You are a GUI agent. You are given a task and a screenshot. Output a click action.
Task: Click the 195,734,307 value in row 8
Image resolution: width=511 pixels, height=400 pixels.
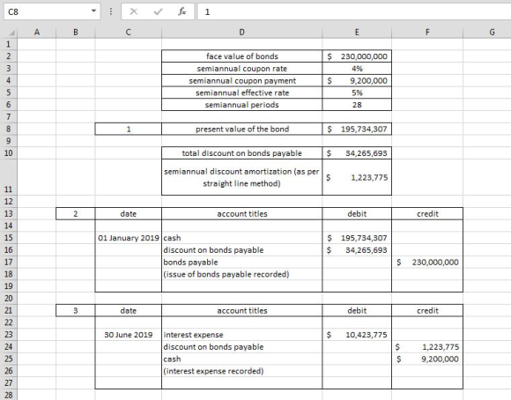click(357, 130)
